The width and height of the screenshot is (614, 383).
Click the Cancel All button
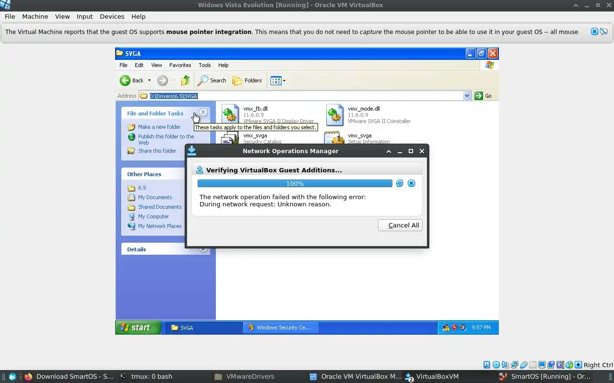[x=400, y=225]
